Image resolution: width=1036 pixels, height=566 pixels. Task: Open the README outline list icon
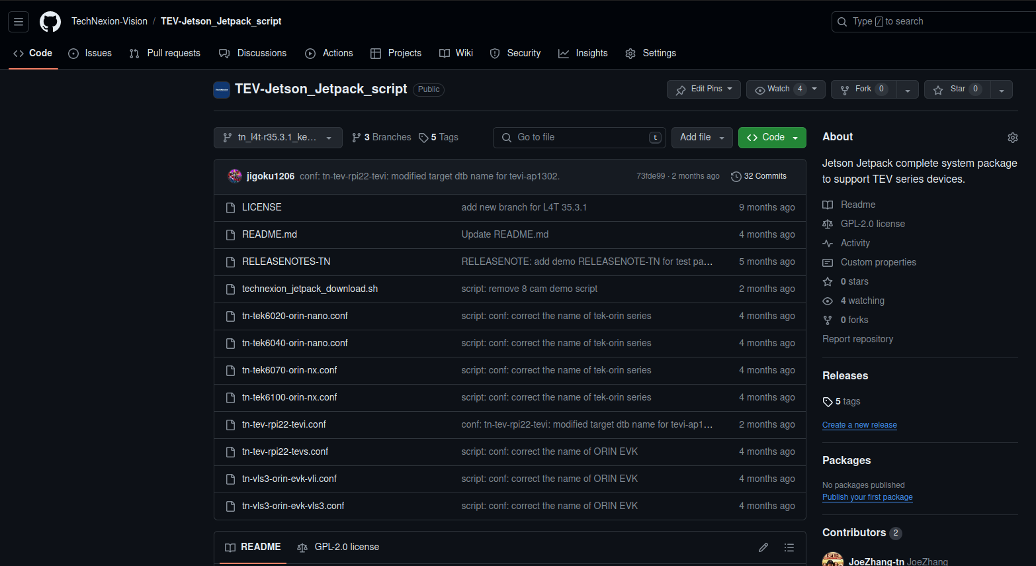pos(789,547)
